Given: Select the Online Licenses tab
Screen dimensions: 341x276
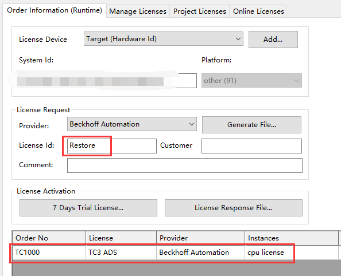Looking at the screenshot, I should [258, 11].
